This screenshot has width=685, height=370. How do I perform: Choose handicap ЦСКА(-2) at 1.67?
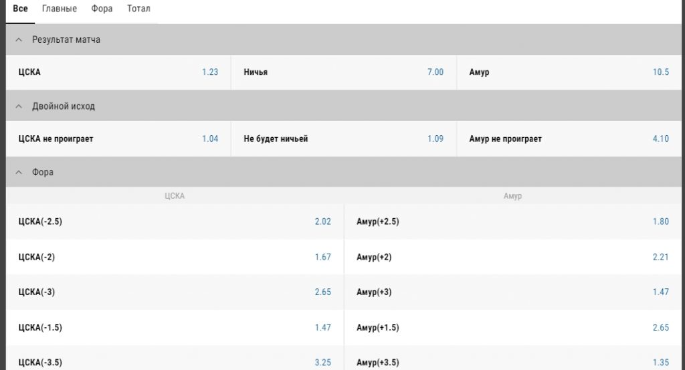coord(175,257)
